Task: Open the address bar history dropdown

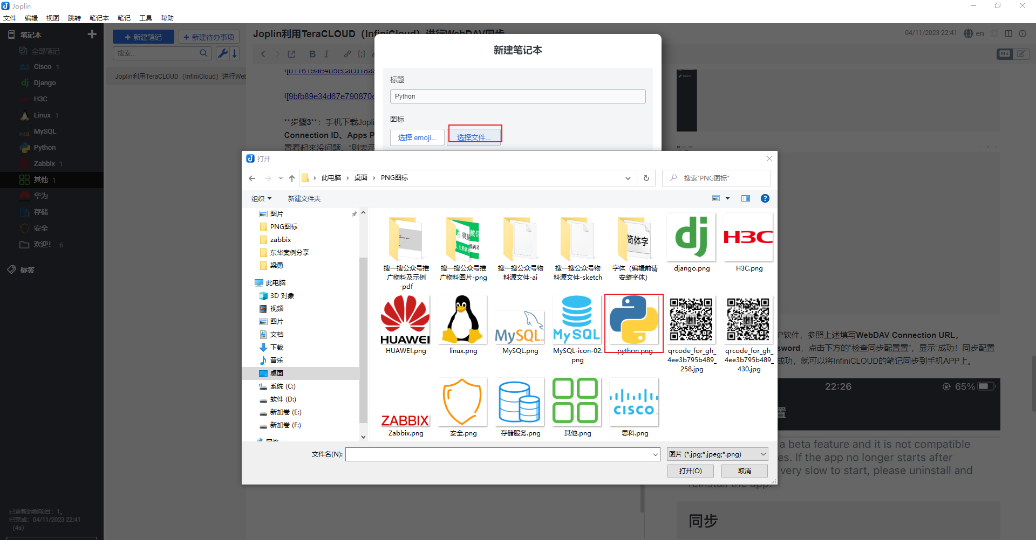Action: tap(628, 178)
